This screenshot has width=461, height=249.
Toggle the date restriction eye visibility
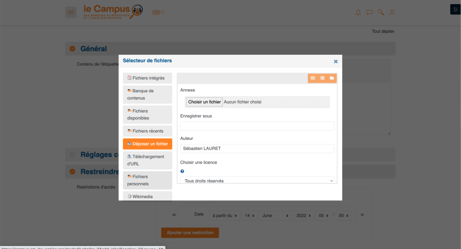point(174,215)
